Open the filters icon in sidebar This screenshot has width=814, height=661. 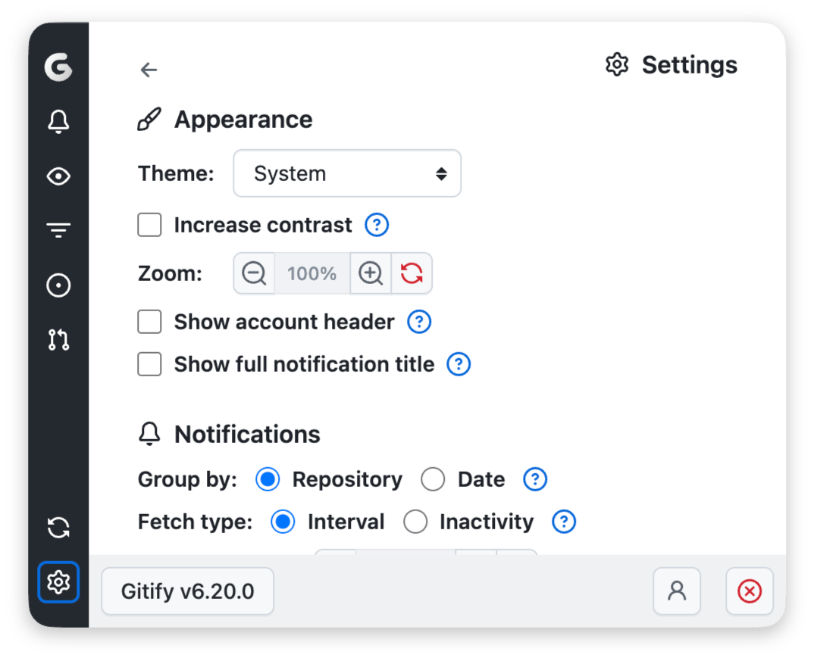tap(58, 230)
